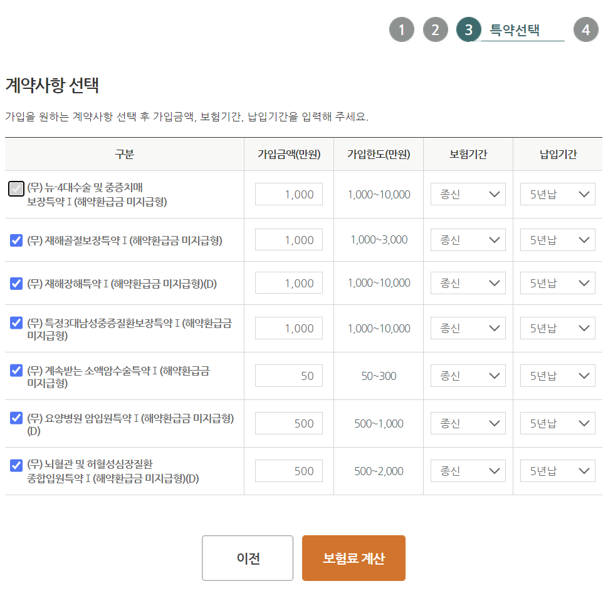Click the 구분 column header

pos(124,154)
